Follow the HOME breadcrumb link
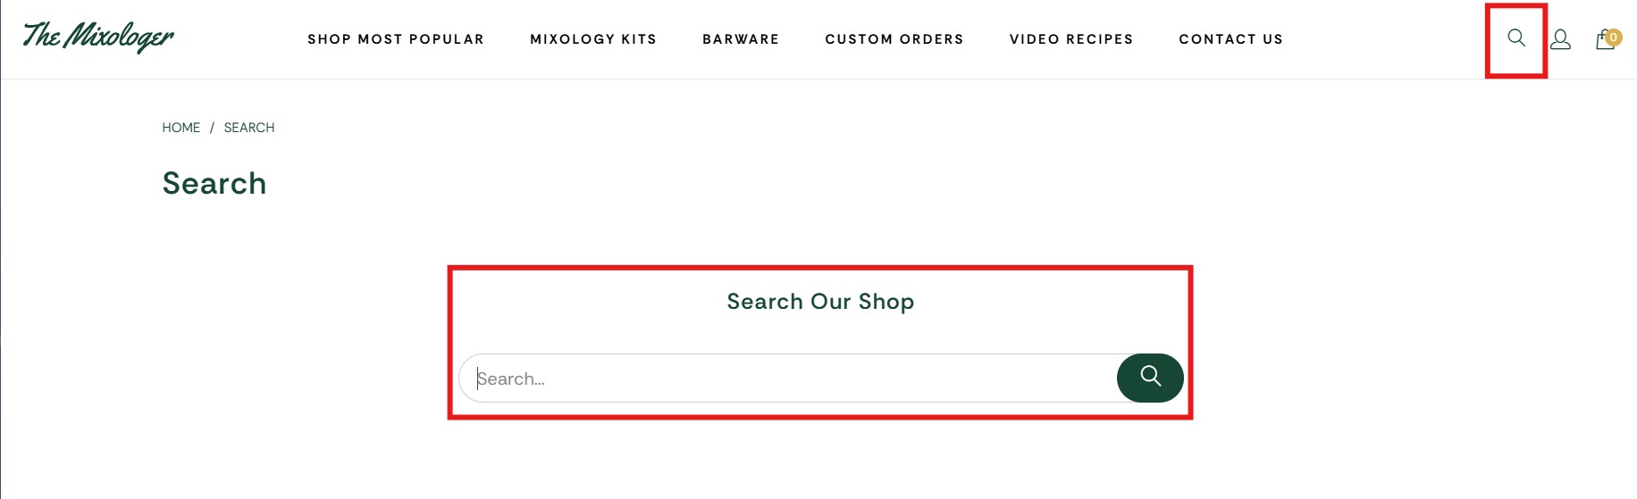Viewport: 1637px width, 499px height. click(181, 128)
